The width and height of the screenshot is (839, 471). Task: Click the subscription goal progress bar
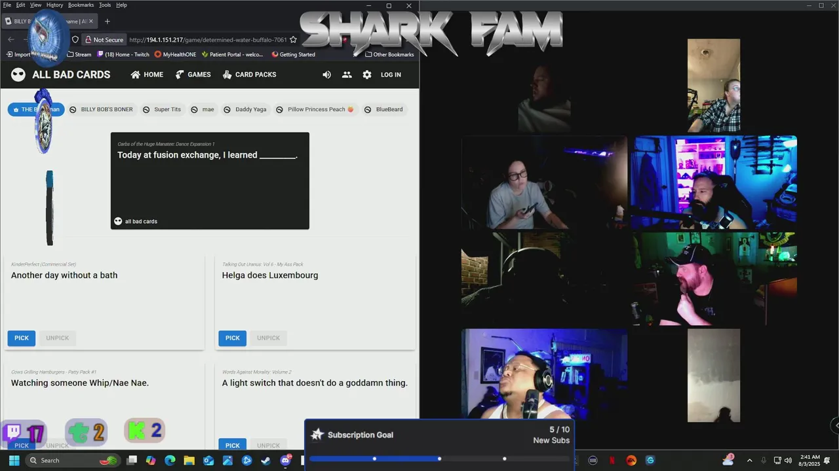[x=439, y=459]
